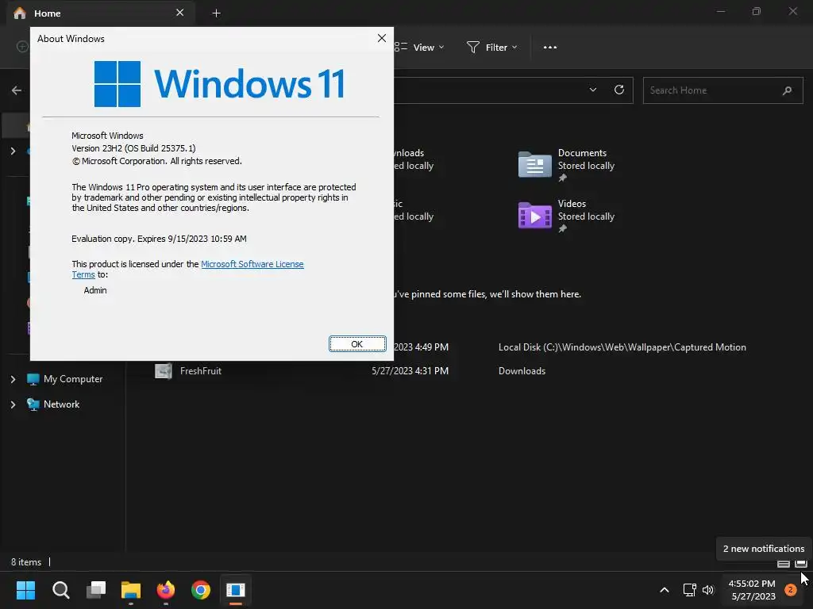
Task: Select the FreshFruit file thumbnail
Action: tap(164, 371)
